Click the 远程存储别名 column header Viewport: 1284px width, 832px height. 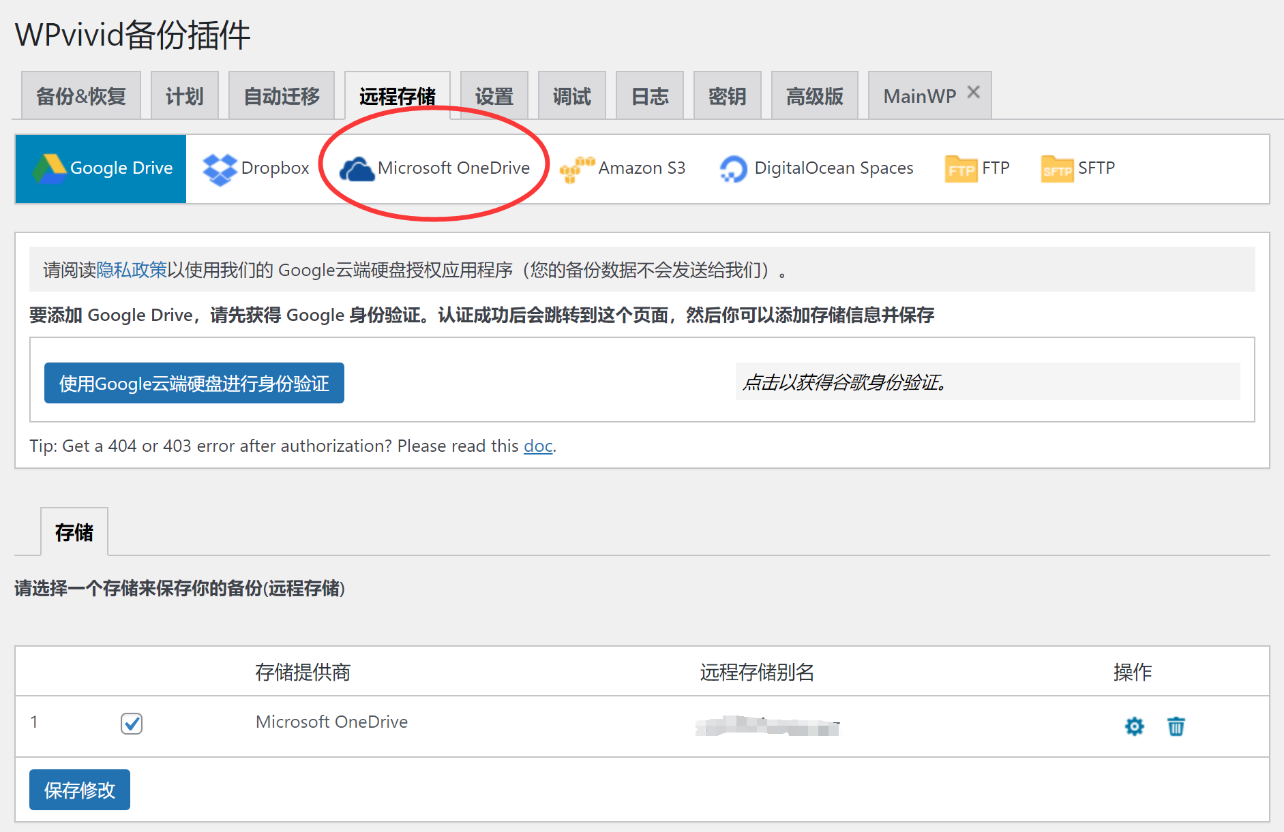click(757, 672)
